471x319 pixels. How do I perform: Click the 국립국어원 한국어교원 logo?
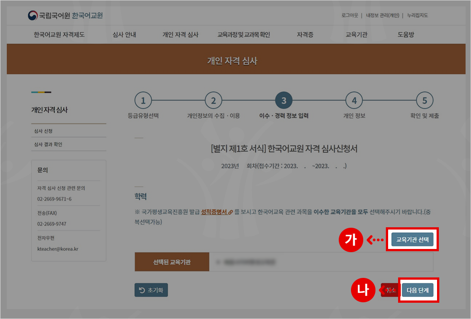coord(65,16)
